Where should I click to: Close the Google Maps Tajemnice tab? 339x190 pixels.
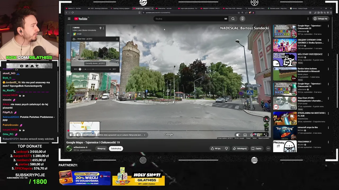pos(152,8)
